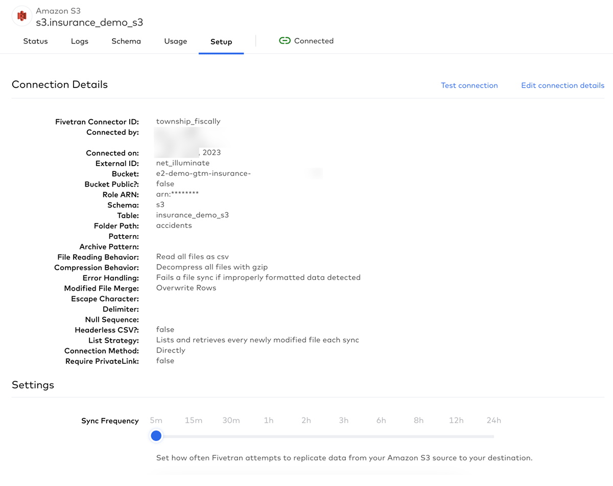The width and height of the screenshot is (613, 486).
Task: Set sync frequency to 15m
Action: (x=194, y=435)
